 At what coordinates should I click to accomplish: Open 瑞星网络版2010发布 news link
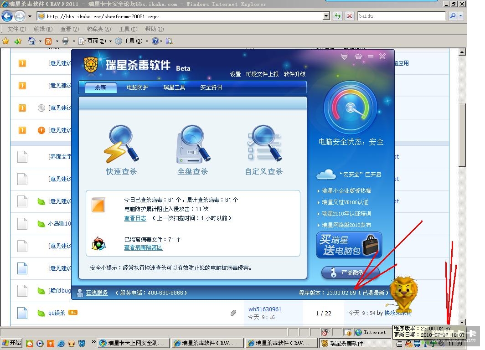pyautogui.click(x=346, y=225)
